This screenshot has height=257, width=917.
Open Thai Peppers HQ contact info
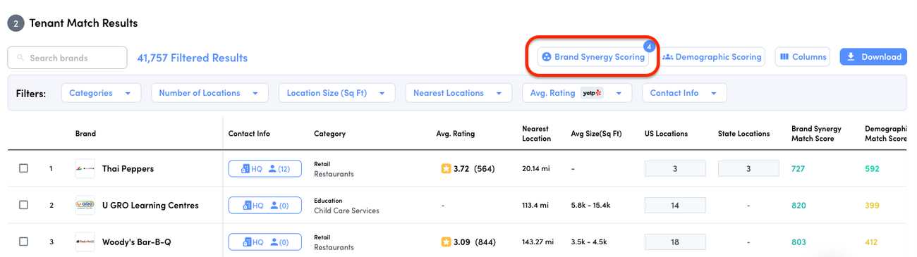pos(265,168)
